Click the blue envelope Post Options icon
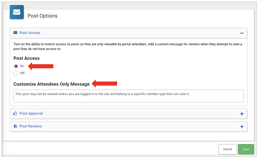 (17, 12)
